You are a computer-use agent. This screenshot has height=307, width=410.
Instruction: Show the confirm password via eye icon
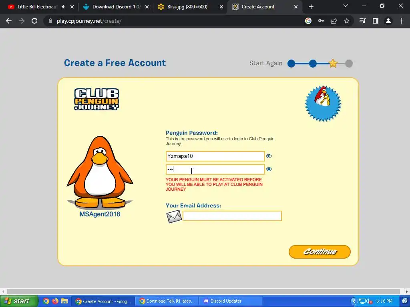269,169
